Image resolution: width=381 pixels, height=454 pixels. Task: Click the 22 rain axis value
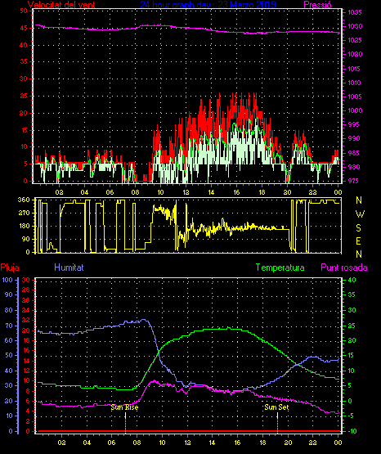pos(26,320)
